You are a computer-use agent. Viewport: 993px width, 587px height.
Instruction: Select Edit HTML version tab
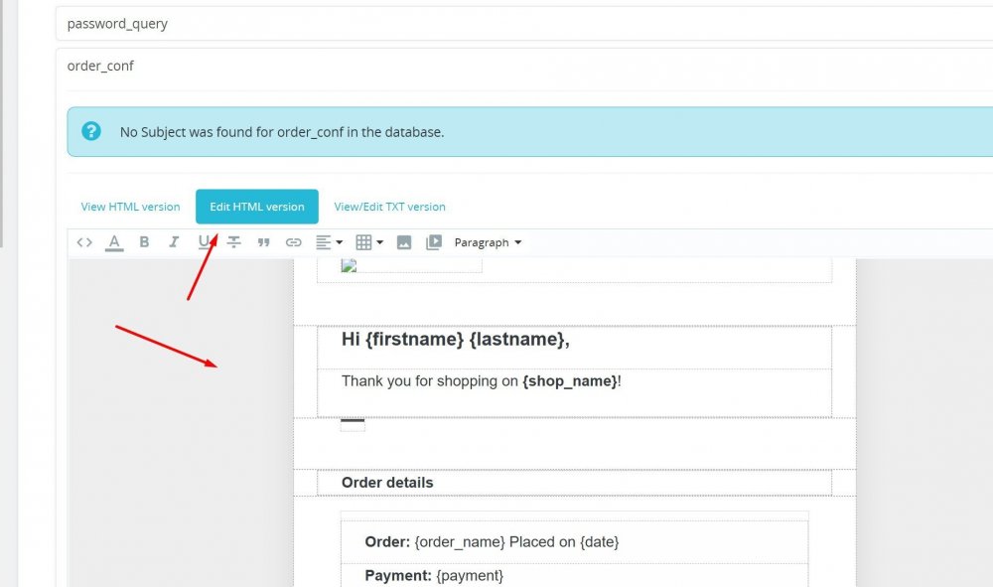click(x=257, y=207)
